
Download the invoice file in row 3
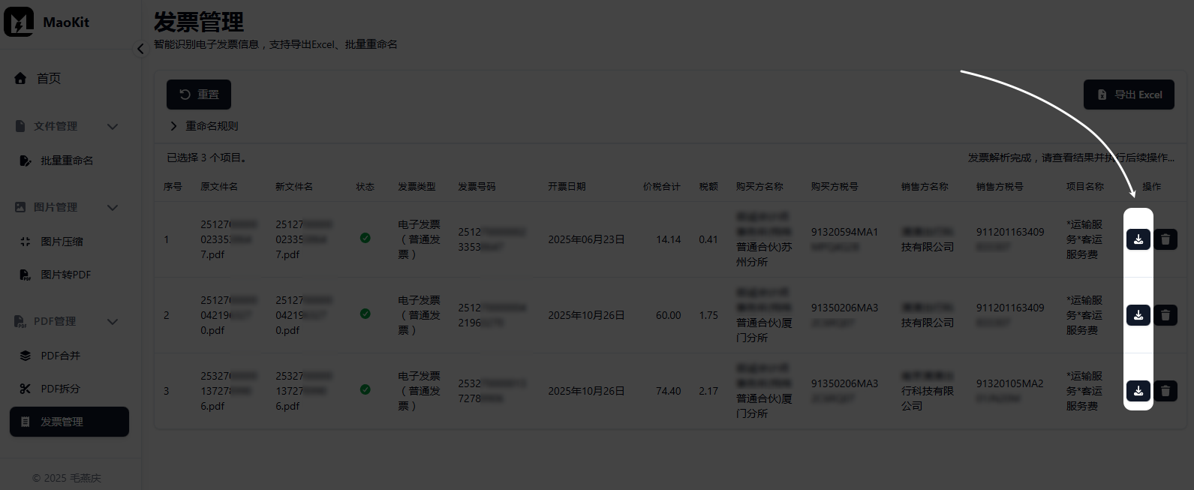pos(1138,391)
